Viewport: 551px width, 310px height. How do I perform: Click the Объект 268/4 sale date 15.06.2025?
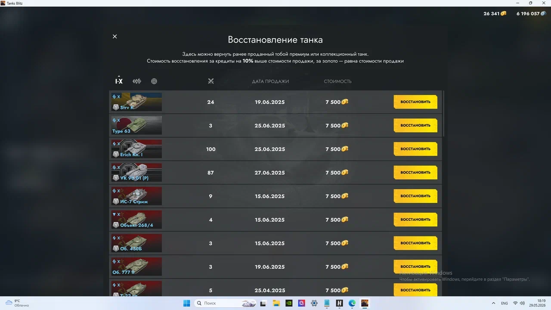pos(270,220)
